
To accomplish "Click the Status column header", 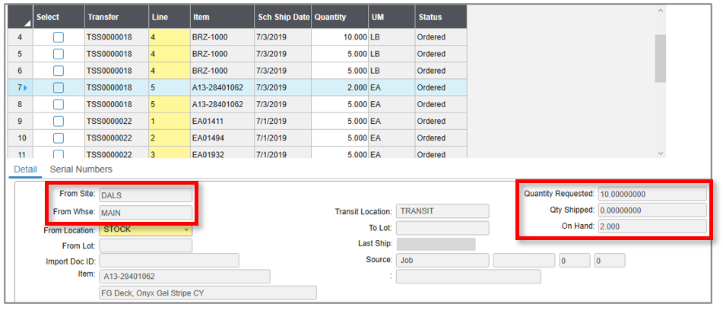I will pyautogui.click(x=441, y=17).
